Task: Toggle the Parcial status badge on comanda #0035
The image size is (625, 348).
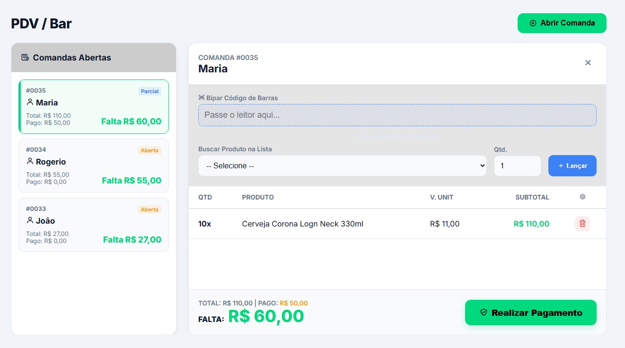Action: coord(150,91)
